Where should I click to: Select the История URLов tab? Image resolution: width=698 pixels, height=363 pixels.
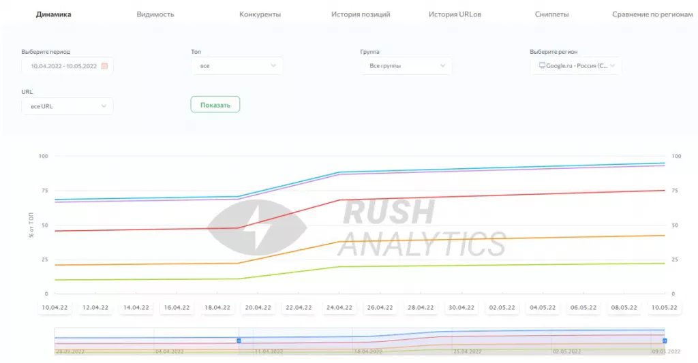pos(455,14)
